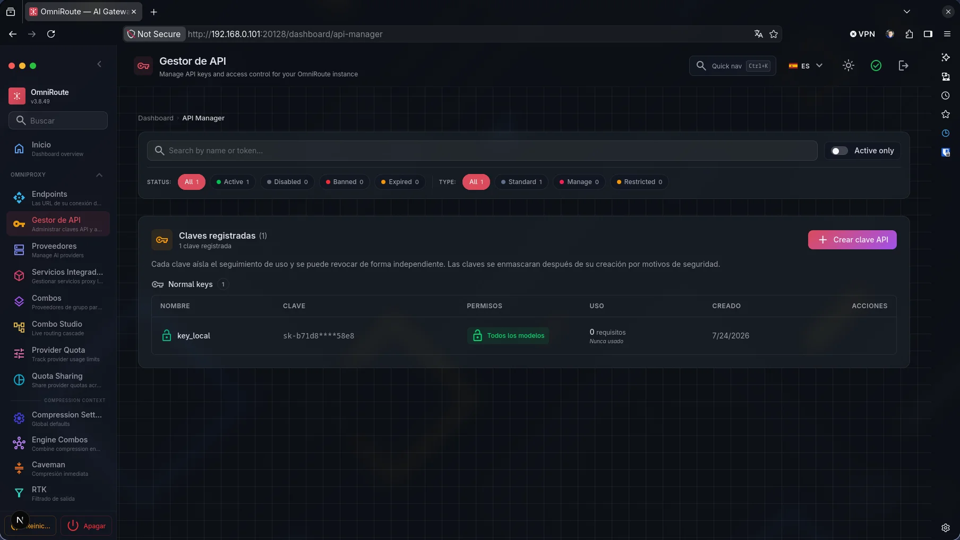Click the Reiniciar button
Screen dimensions: 960x540
pos(30,526)
